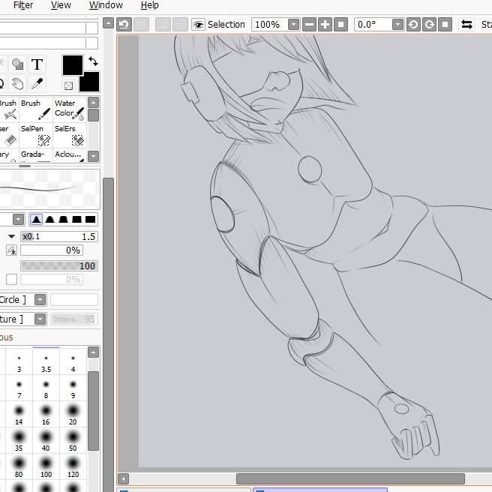Viewport: 492px width, 492px height.
Task: Adjust the min size 0% slider
Action: (52, 250)
